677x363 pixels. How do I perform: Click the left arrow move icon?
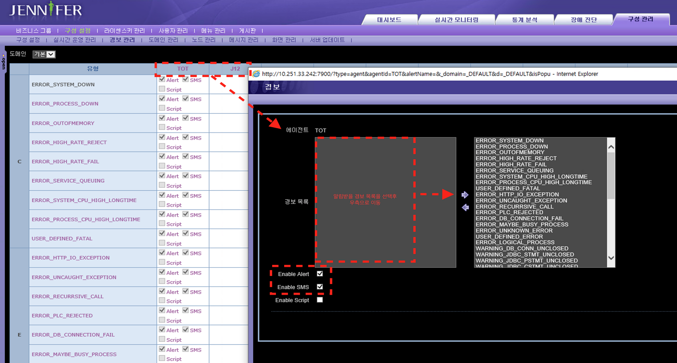465,208
